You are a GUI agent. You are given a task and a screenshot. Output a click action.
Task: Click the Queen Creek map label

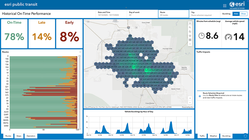(x=176, y=89)
